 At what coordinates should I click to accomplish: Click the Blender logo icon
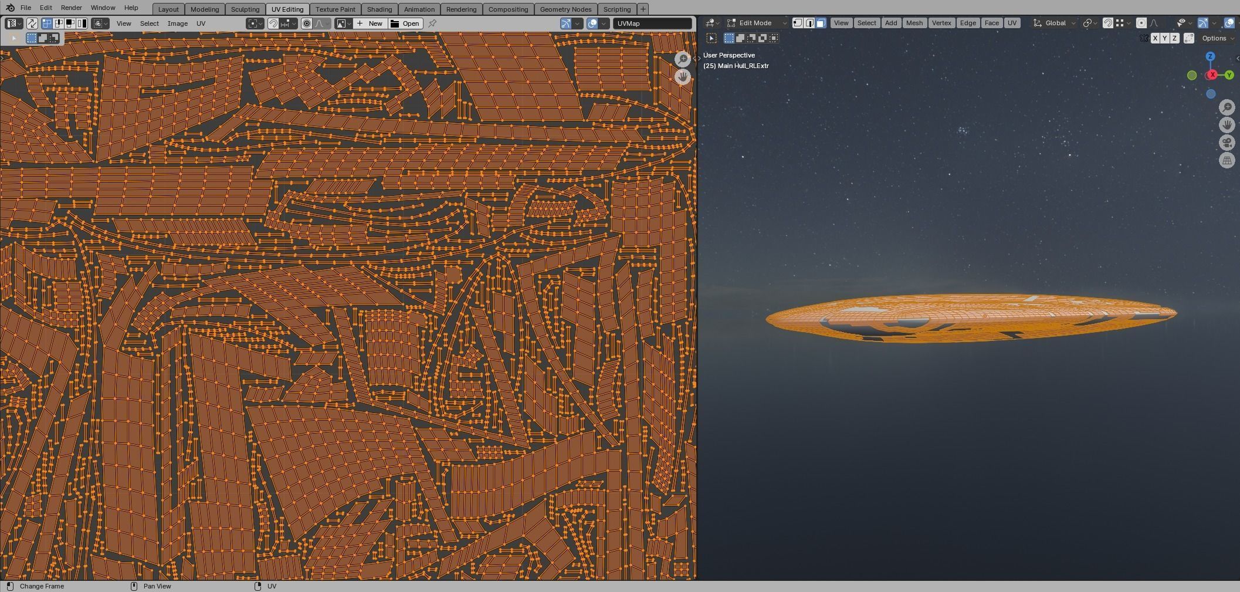[10, 8]
